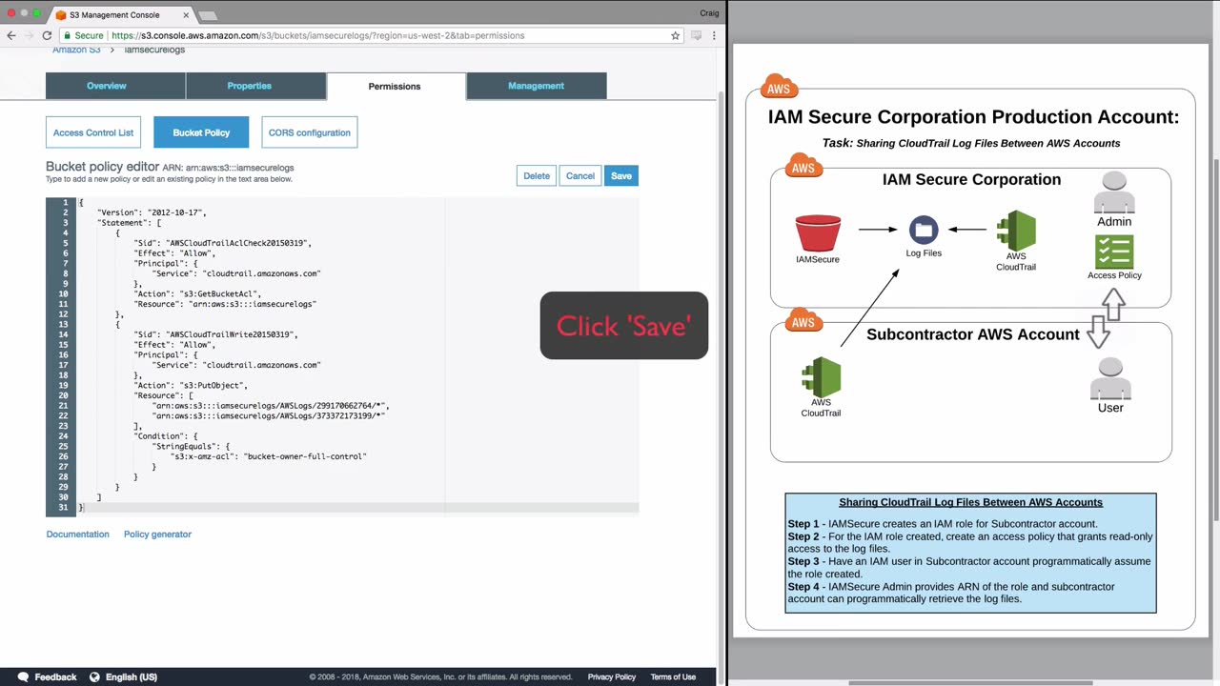Screen dimensions: 1220x686
Task: Go back using the browser back arrow
Action: coord(11,35)
